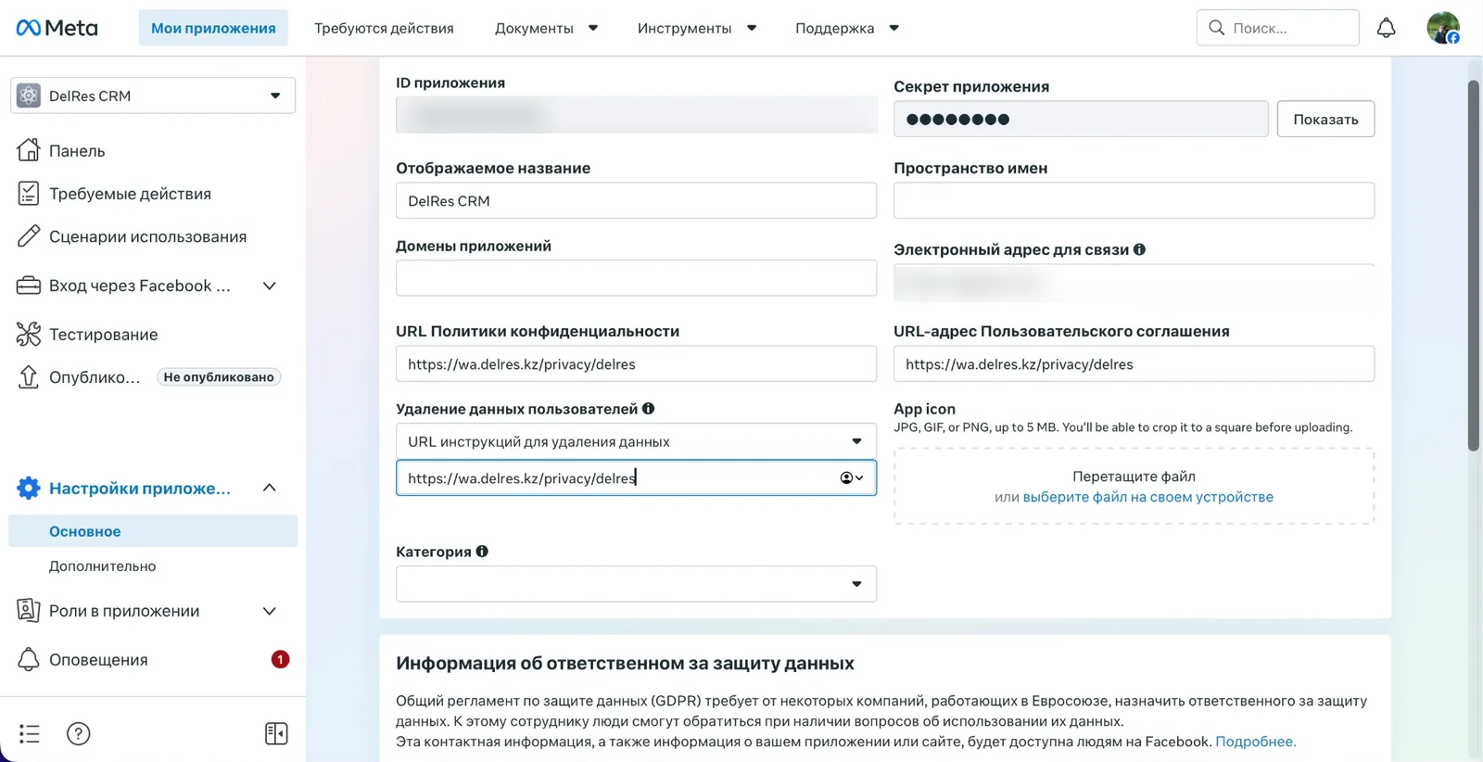
Task: Focus the Пространство имен field
Action: coord(1134,200)
